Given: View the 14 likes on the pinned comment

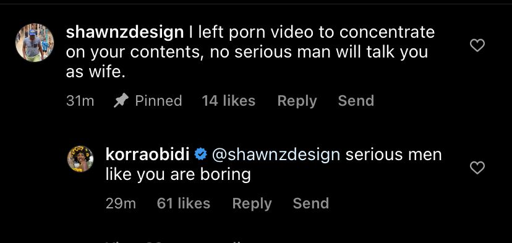Looking at the screenshot, I should [x=229, y=101].
